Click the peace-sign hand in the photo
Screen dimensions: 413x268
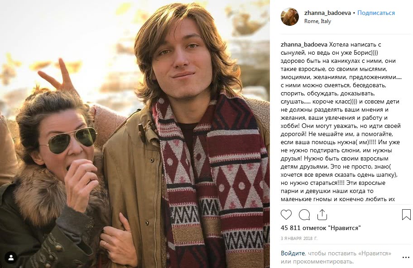click(x=59, y=77)
